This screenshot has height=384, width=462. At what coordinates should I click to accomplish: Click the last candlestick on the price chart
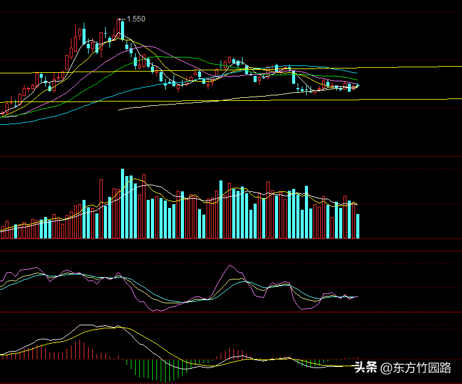click(358, 86)
